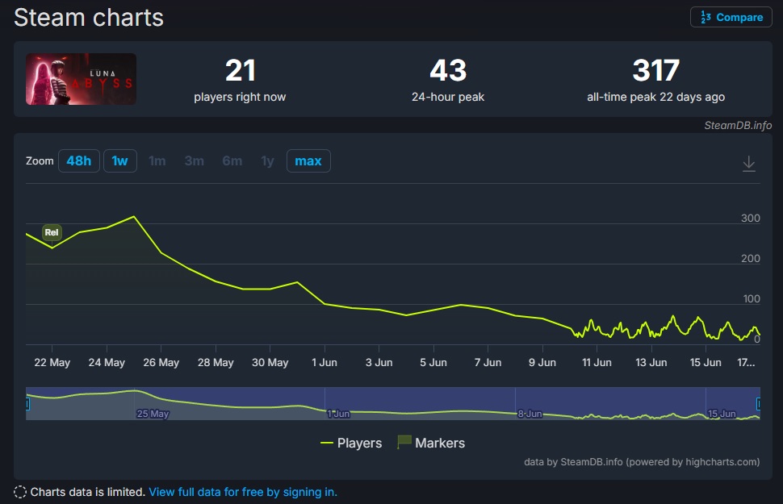Click the 1 Jun x-axis label
The width and height of the screenshot is (783, 504).
[324, 362]
